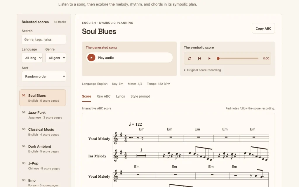Select the Classical Music track
This screenshot has height=187, width=299.
43,132
